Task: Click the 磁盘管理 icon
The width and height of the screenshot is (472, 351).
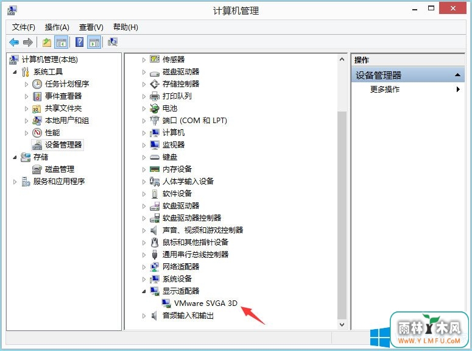Action: 37,169
